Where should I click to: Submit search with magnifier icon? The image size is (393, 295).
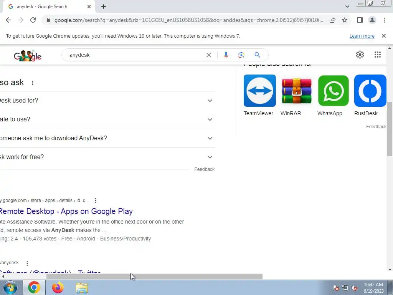click(x=257, y=55)
